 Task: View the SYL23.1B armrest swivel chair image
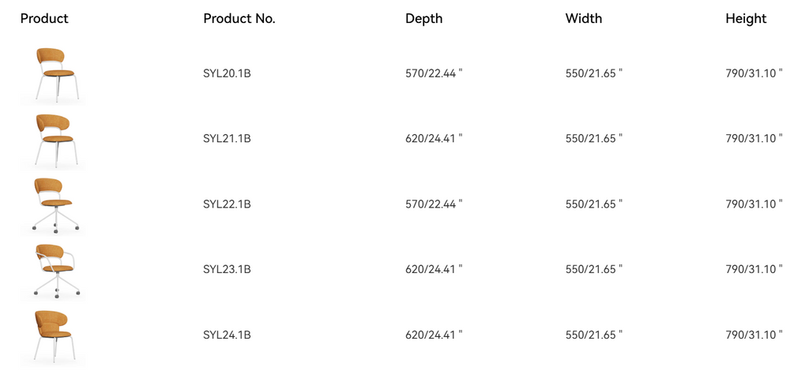coord(54,269)
